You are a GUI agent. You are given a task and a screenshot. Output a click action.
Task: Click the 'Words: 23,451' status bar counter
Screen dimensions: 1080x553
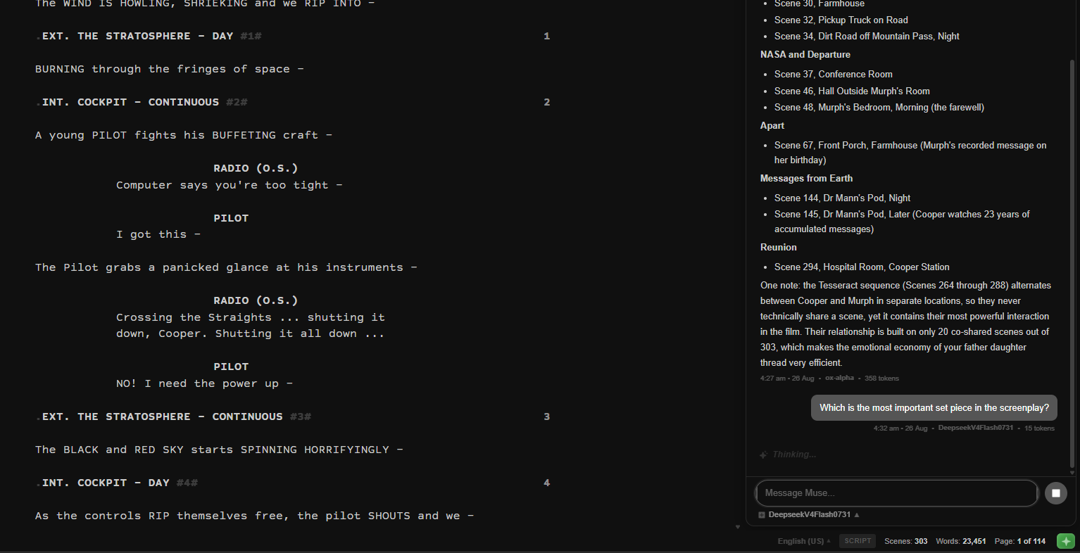961,541
